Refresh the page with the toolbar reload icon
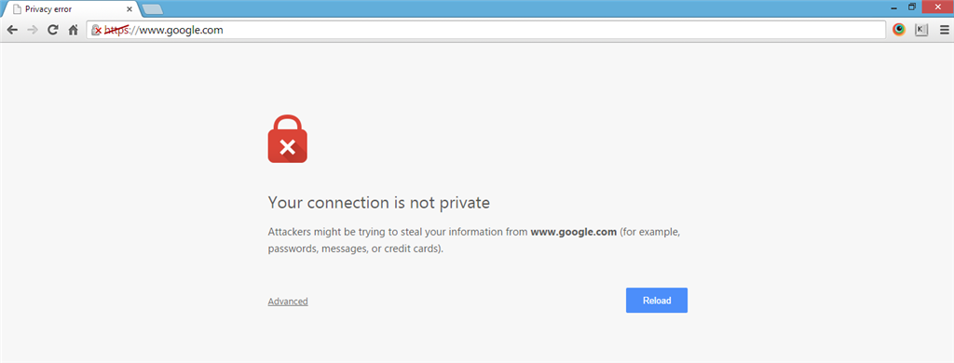 point(53,29)
